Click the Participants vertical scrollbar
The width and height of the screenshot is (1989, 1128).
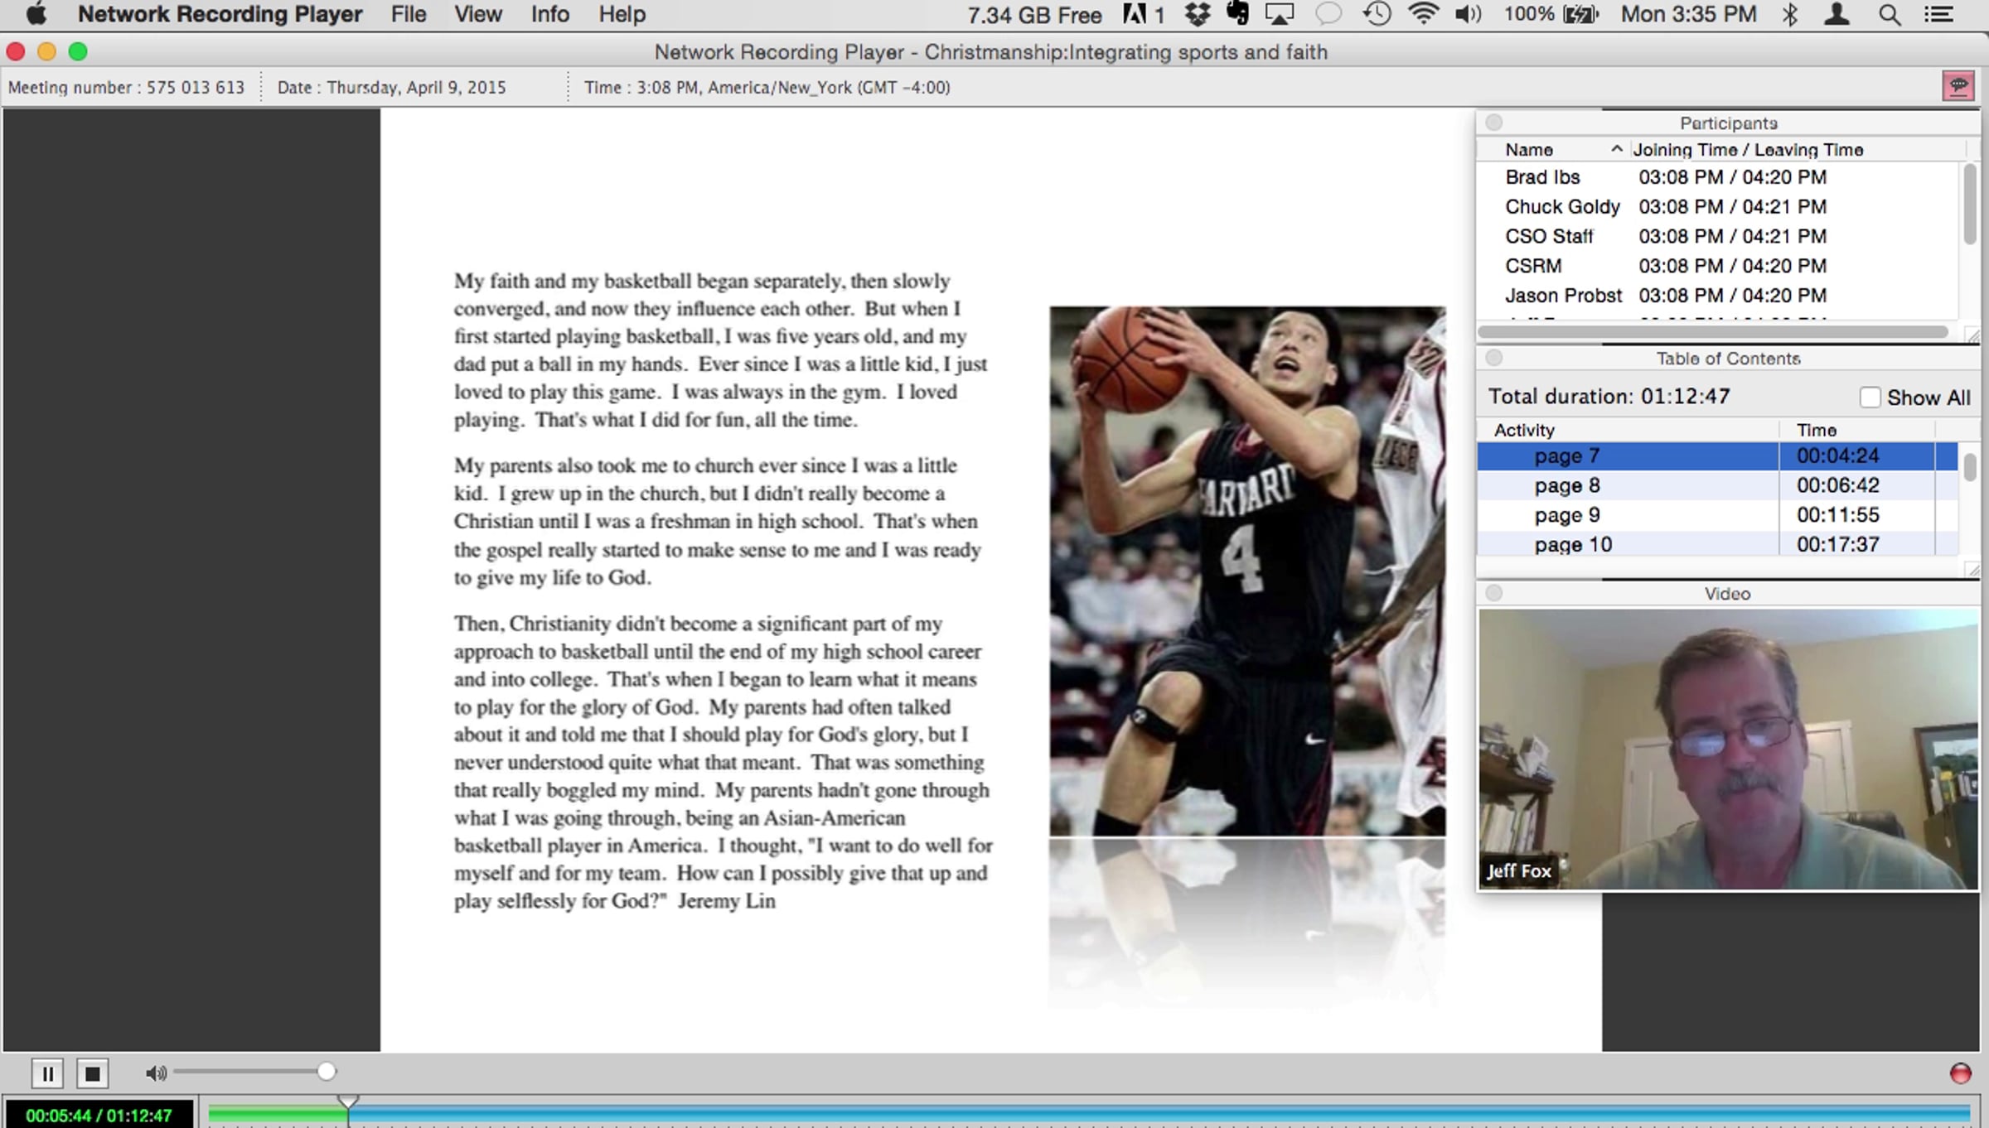[x=1970, y=205]
